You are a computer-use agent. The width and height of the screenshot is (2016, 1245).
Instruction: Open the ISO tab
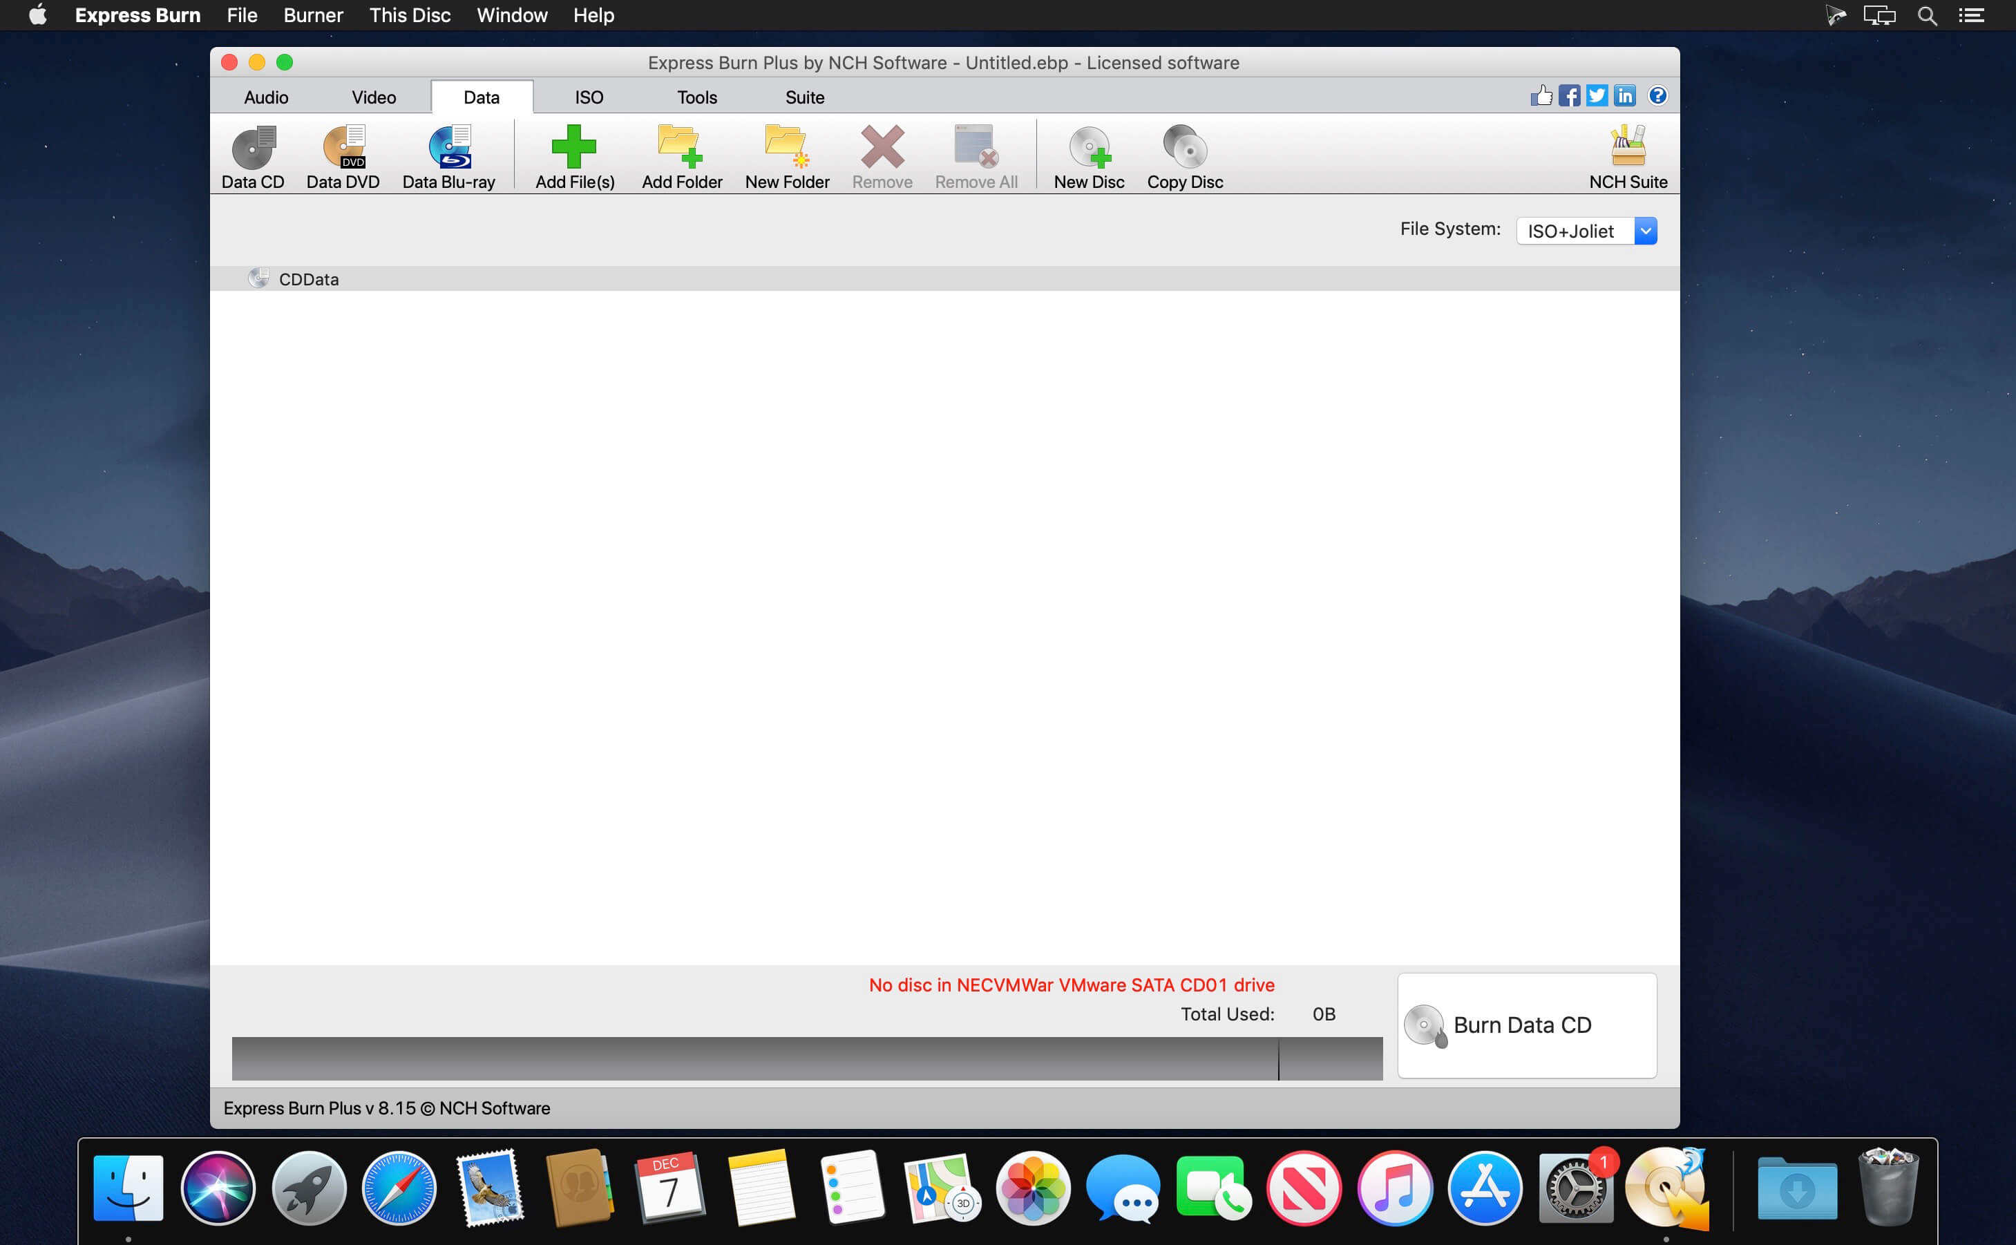(589, 97)
